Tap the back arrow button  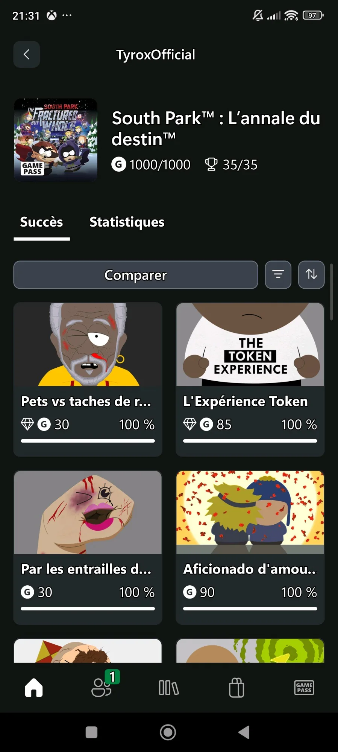coord(26,55)
